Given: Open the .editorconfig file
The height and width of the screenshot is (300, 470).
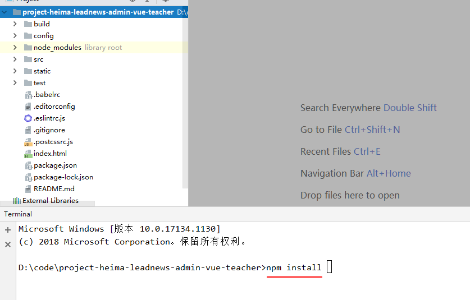Looking at the screenshot, I should click(x=54, y=107).
